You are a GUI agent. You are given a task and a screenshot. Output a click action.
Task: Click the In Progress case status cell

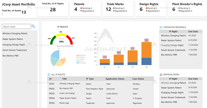click(x=137, y=98)
